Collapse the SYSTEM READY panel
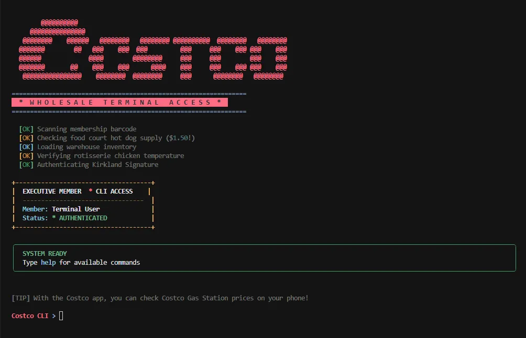This screenshot has height=338, width=526. [x=263, y=257]
